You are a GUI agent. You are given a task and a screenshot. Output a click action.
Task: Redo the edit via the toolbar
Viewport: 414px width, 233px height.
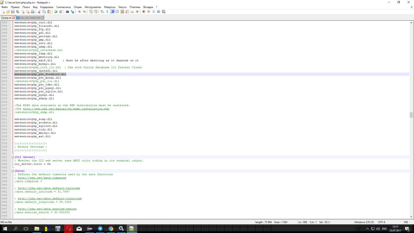point(60,12)
